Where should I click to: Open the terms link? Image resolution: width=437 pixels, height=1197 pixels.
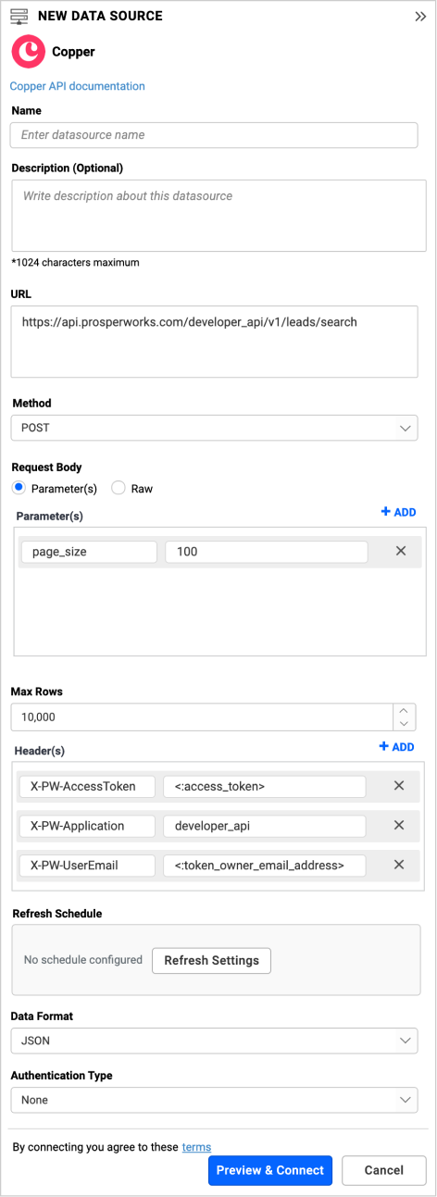196,1147
